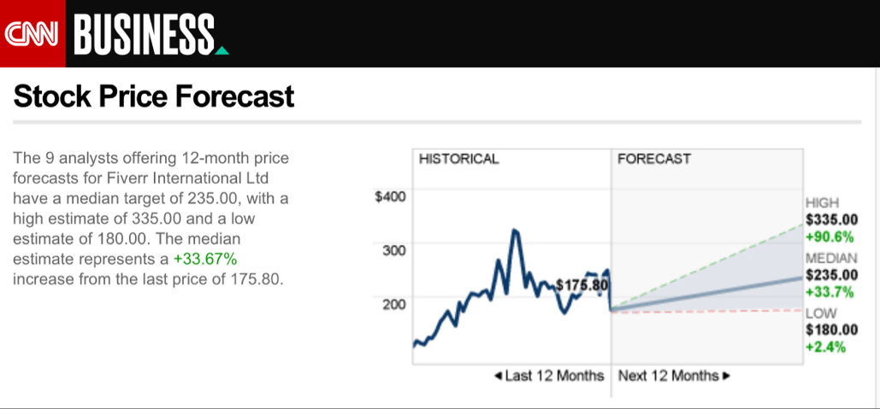
Task: Click the BUSINESS wordmark in header
Action: (x=144, y=33)
